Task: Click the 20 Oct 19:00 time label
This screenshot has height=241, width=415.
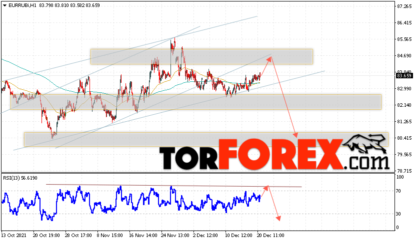Action: click(46, 236)
